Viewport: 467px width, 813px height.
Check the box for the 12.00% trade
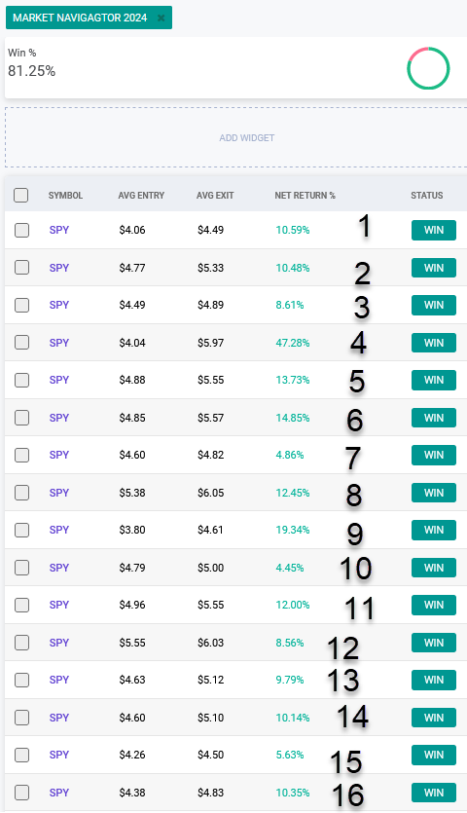(21, 605)
